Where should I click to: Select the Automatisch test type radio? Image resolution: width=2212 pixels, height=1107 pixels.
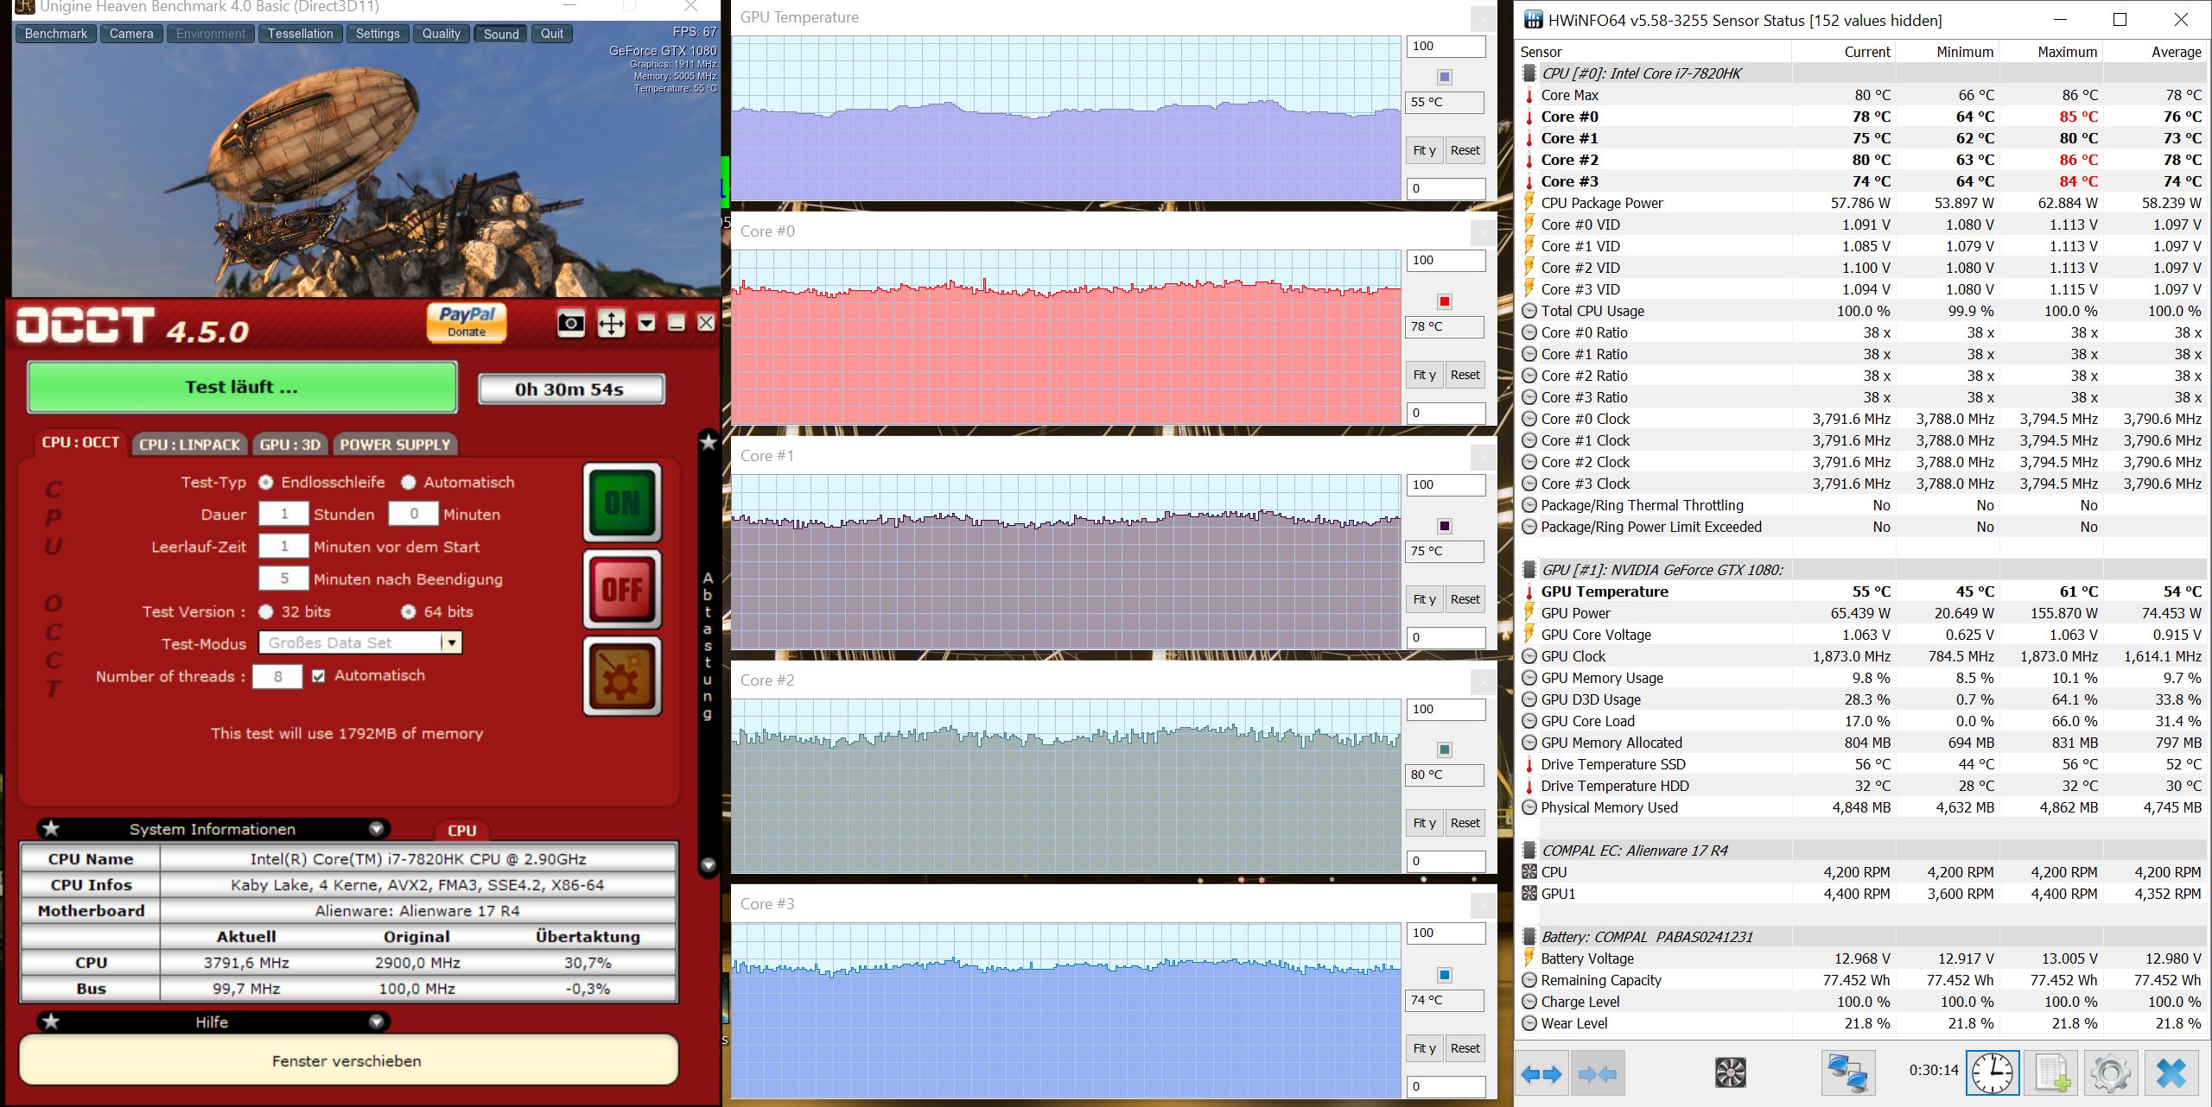[x=409, y=482]
